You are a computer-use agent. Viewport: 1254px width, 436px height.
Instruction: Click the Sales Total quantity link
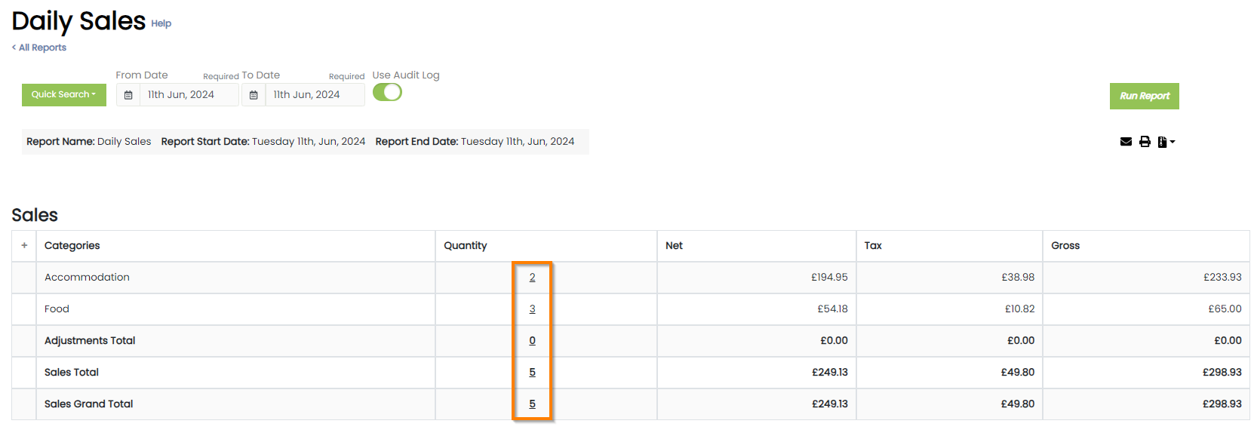(x=532, y=373)
